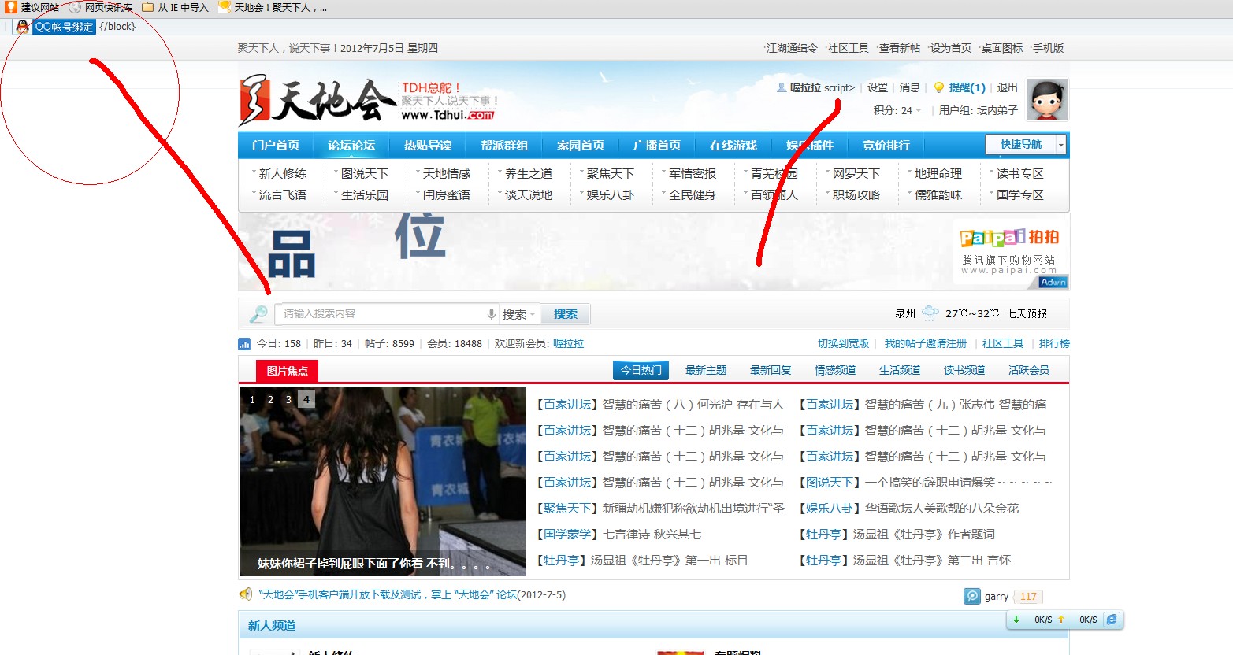1233x655 pixels.
Task: Expand the 积分: 24 dropdown
Action: (897, 110)
